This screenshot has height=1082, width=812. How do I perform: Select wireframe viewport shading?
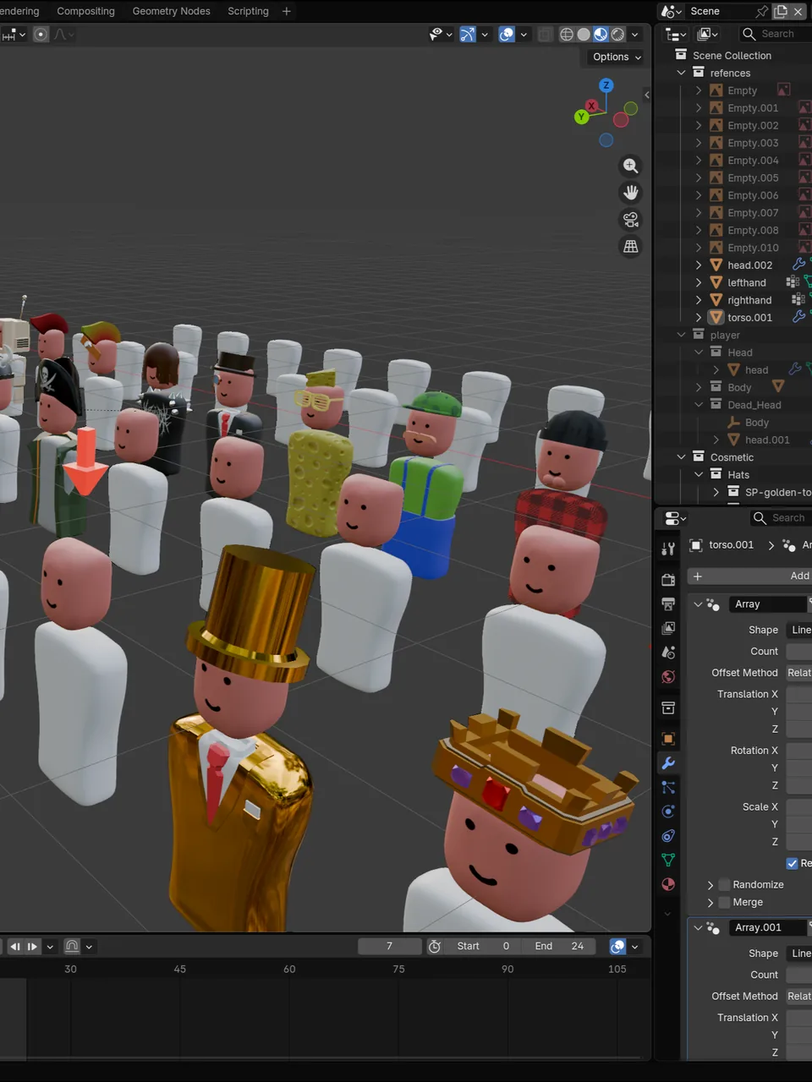pos(567,34)
